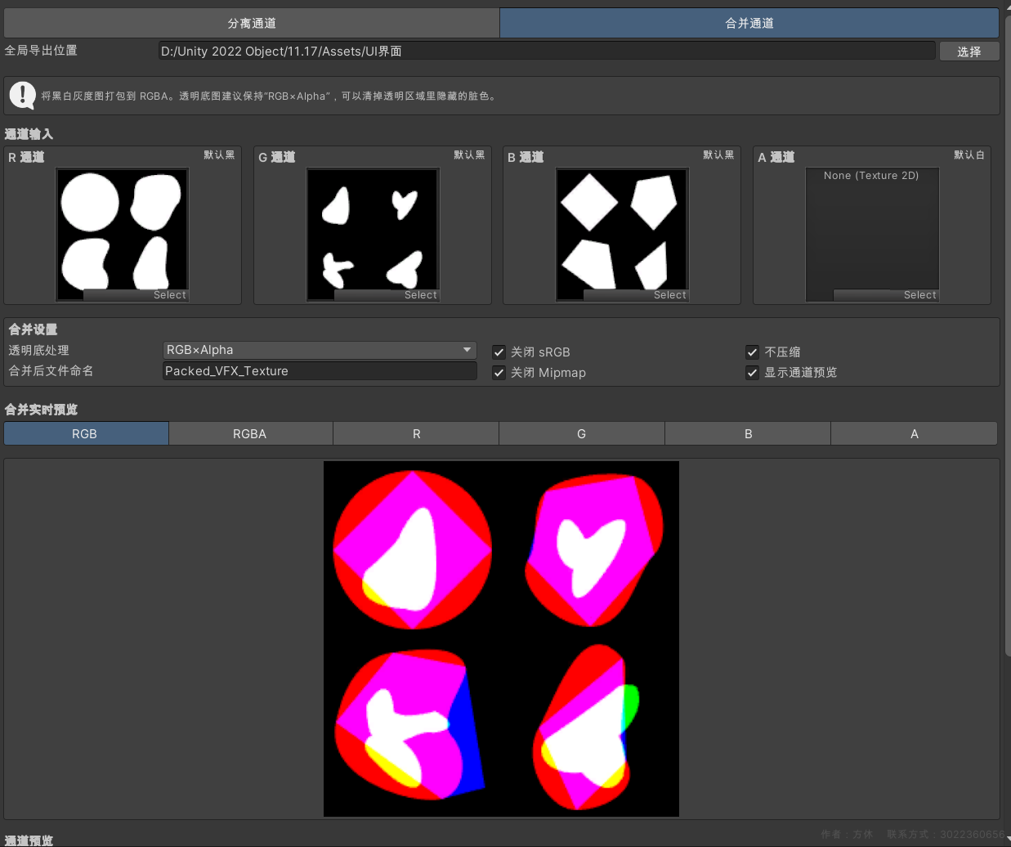Click the Select button in B 通道
The image size is (1011, 847).
click(636, 295)
